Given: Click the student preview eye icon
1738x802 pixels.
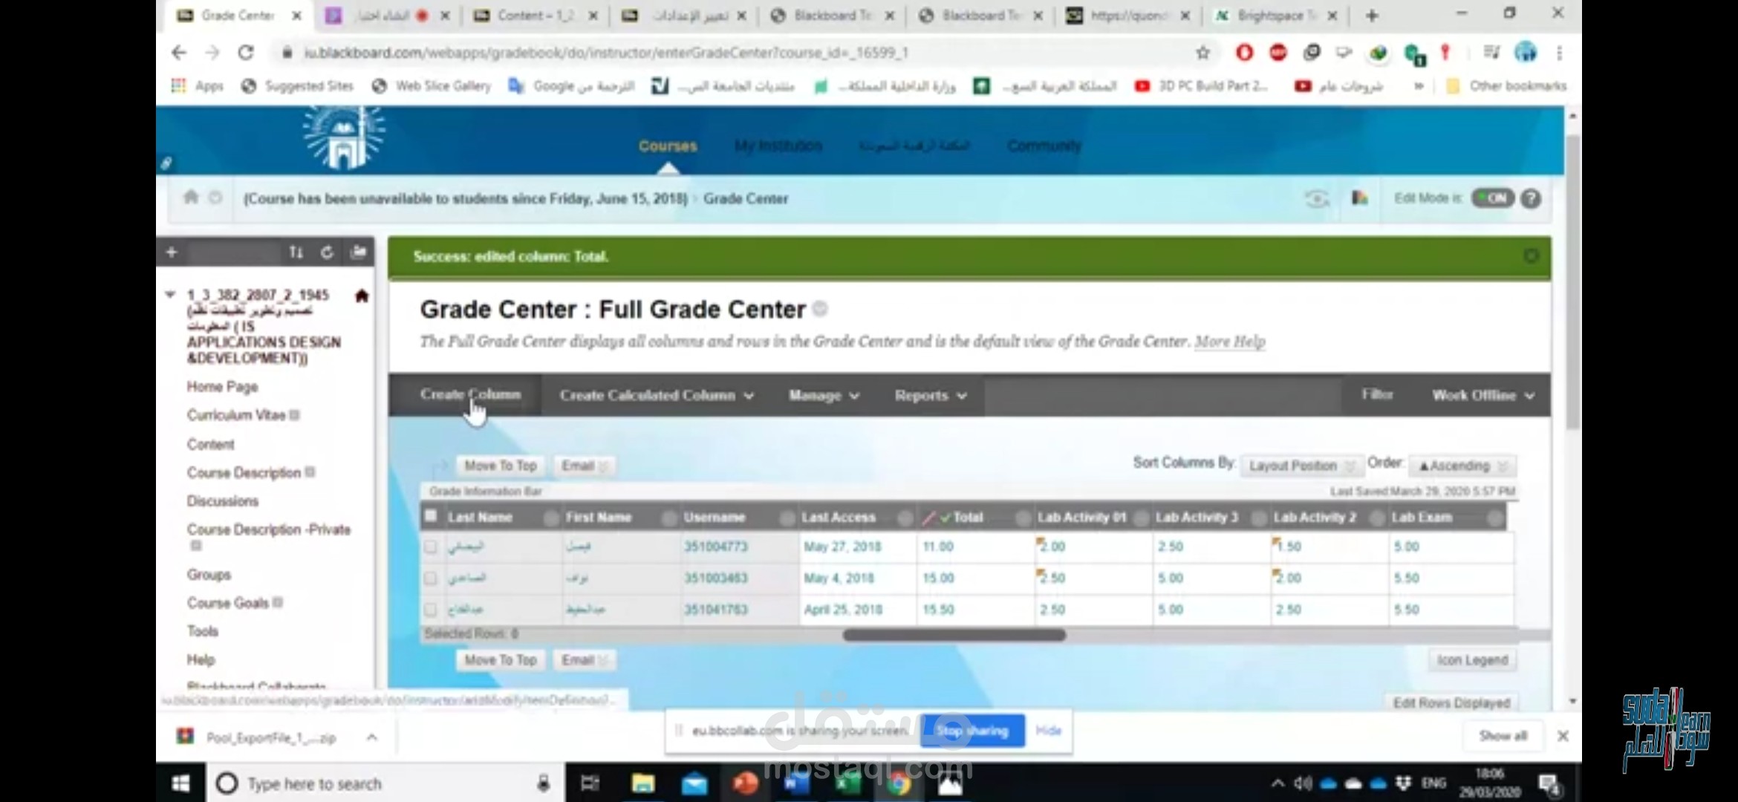Looking at the screenshot, I should click(1316, 198).
